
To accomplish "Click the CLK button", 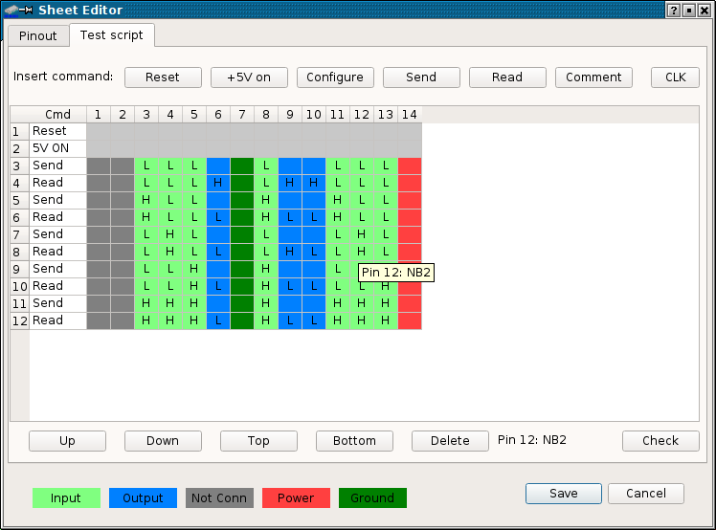I will (x=675, y=77).
